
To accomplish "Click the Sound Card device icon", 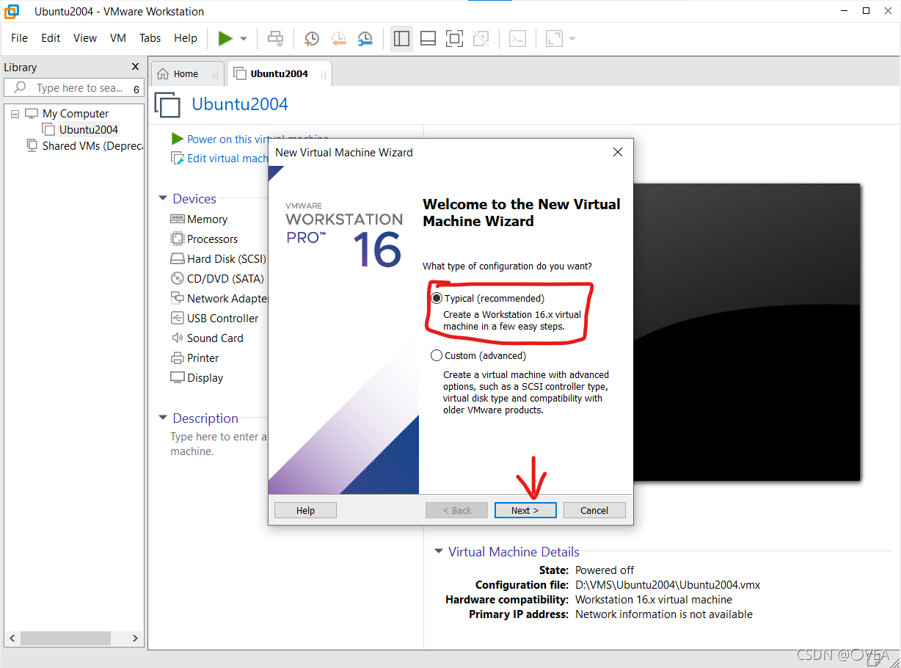I will (177, 338).
